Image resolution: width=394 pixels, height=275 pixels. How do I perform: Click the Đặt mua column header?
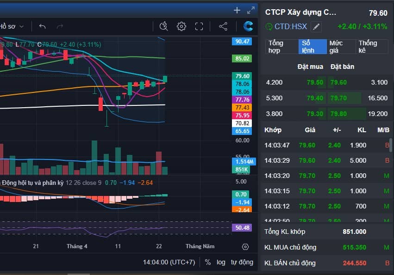[310, 67]
